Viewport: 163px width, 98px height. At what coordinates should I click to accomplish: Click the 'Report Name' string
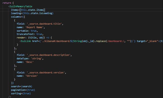pyautogui.click(x=34, y=27)
